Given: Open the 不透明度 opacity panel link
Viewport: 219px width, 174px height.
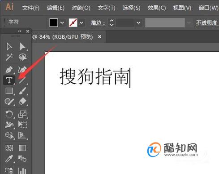Looking at the screenshot, I should 206,23.
